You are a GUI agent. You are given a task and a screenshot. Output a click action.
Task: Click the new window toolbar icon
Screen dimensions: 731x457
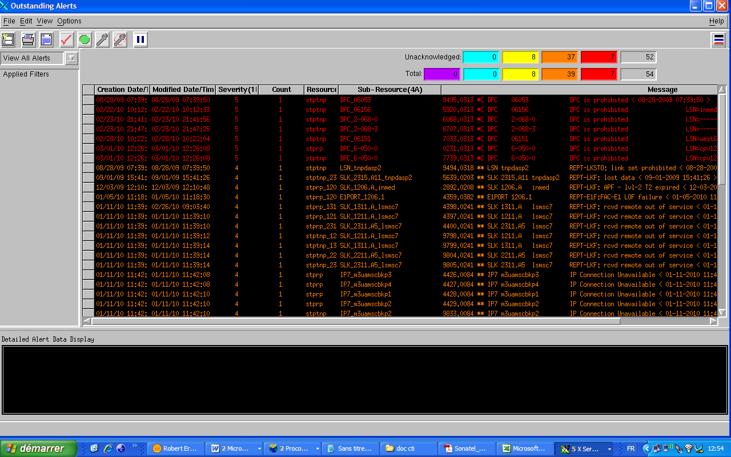[x=8, y=39]
